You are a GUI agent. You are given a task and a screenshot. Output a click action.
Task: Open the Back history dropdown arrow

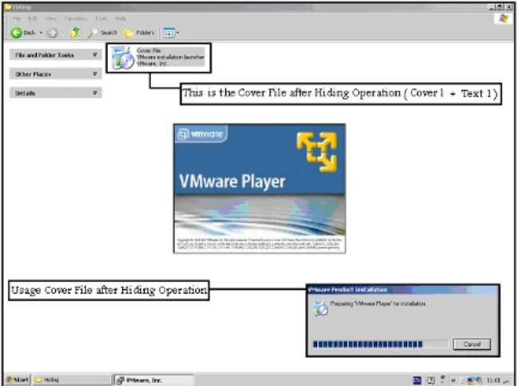click(41, 33)
